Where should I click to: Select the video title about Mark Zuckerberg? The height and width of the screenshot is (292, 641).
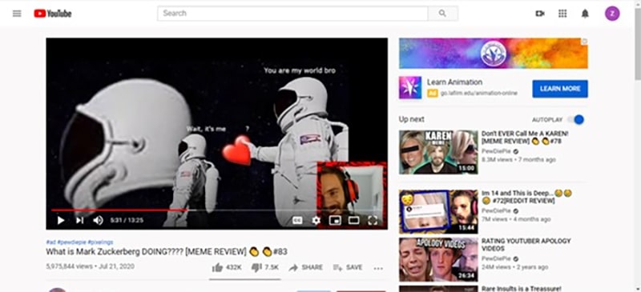tap(167, 251)
